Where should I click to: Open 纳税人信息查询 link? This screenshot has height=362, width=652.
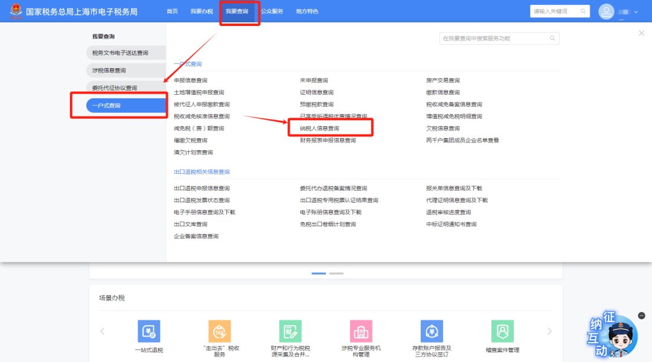[319, 129]
